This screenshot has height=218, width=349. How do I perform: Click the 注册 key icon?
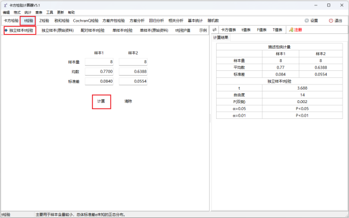click(291, 30)
